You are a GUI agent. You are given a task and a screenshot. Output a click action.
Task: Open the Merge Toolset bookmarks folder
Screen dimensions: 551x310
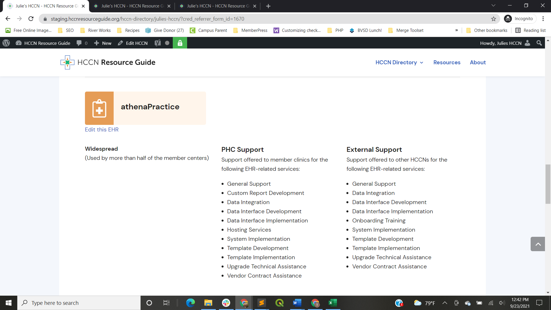point(406,30)
